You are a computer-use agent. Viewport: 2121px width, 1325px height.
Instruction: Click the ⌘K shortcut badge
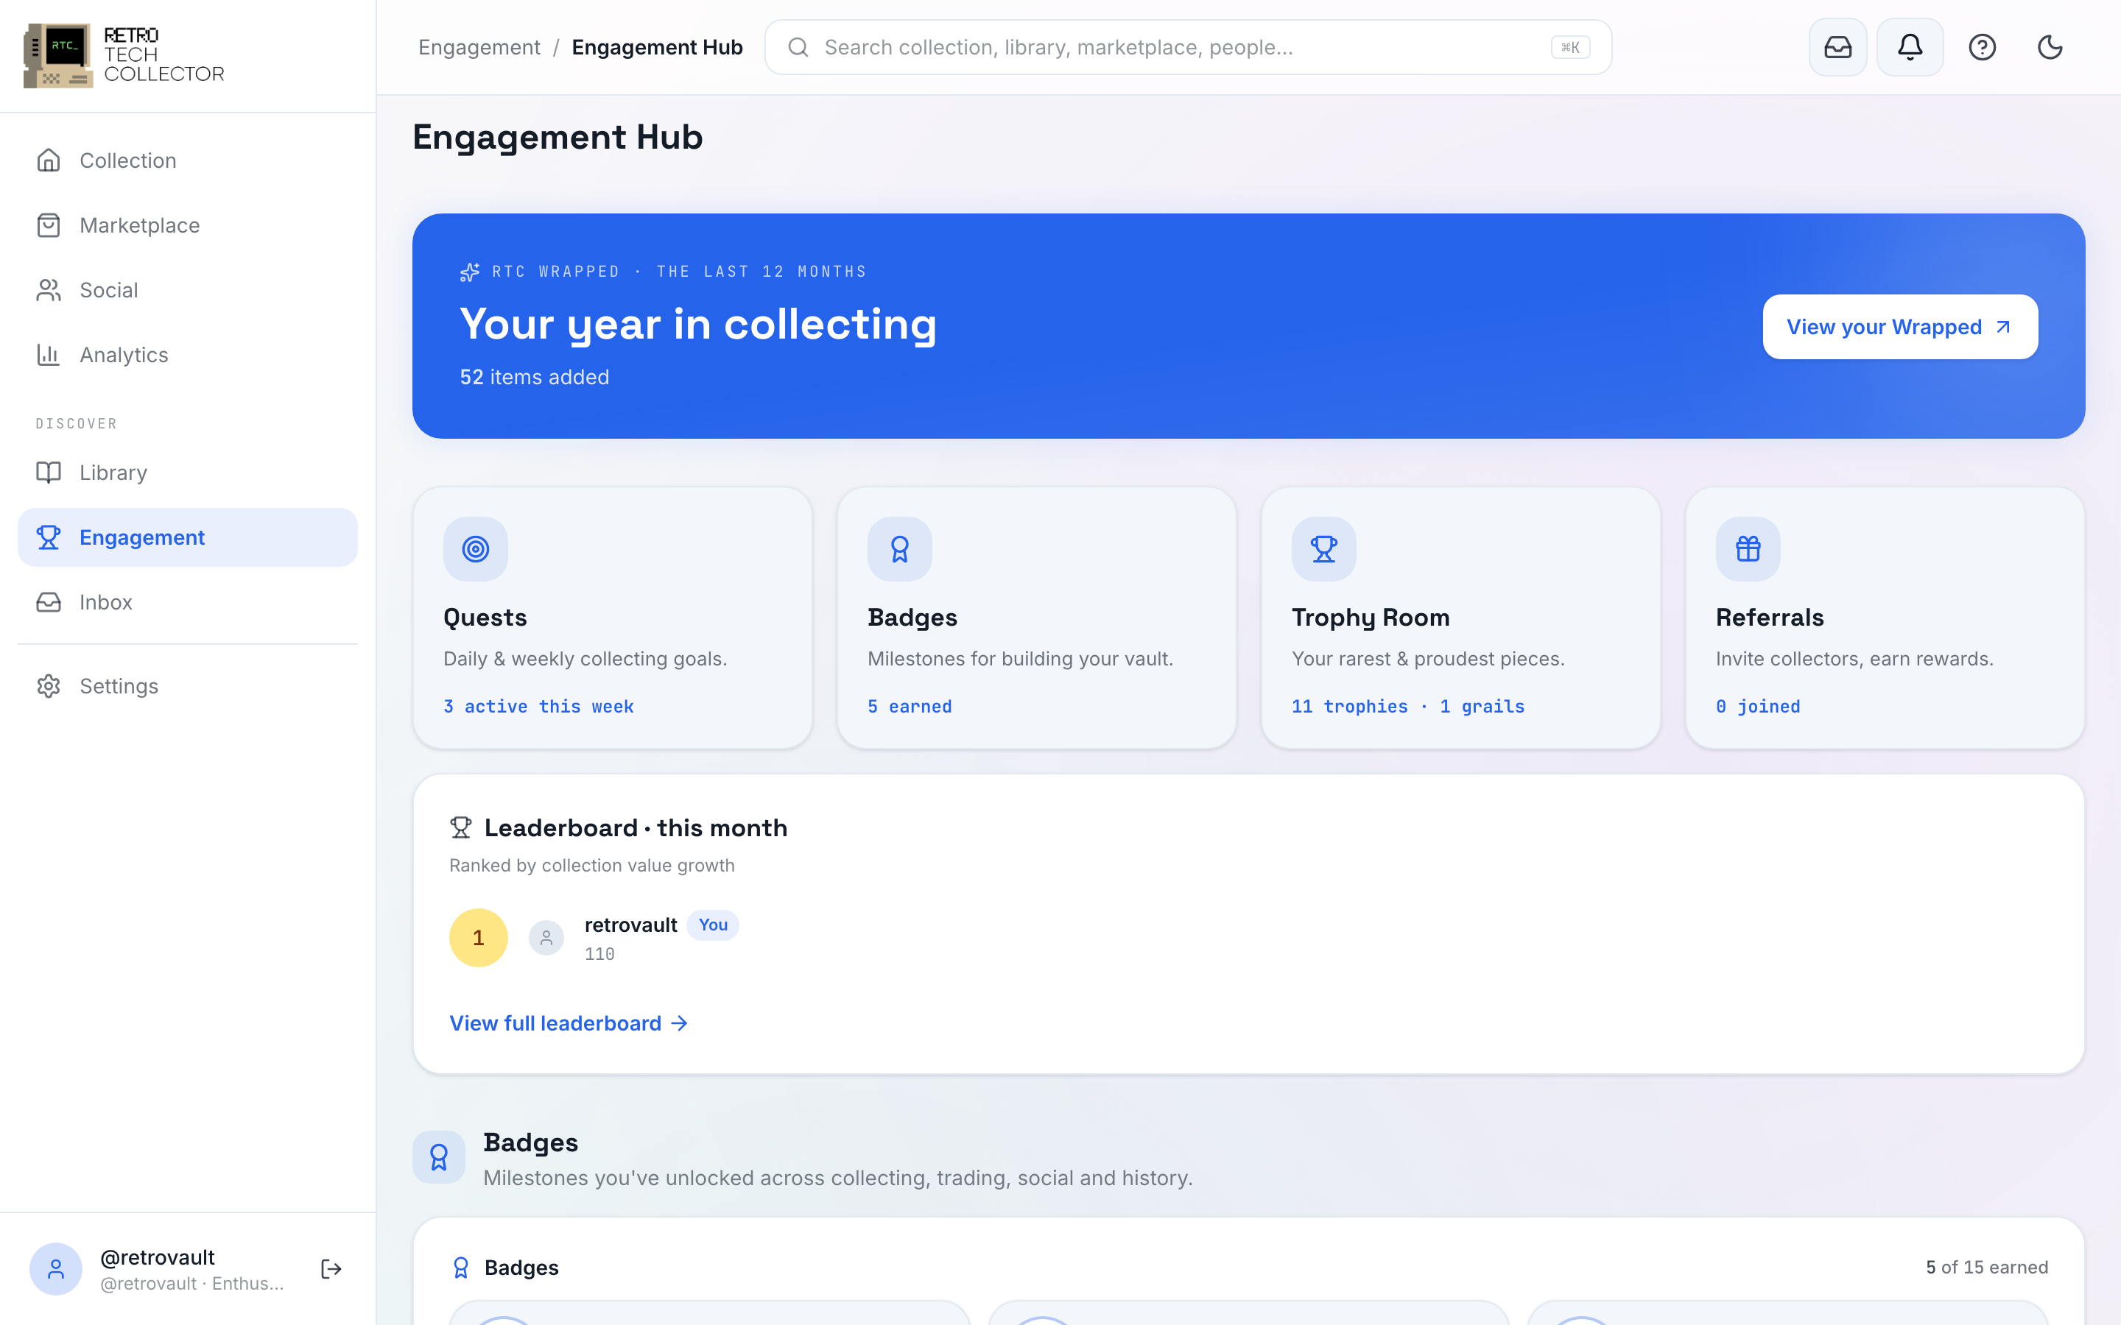click(1569, 47)
